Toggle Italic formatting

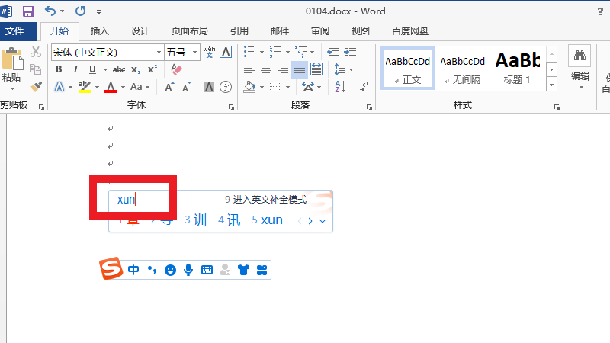pyautogui.click(x=75, y=69)
